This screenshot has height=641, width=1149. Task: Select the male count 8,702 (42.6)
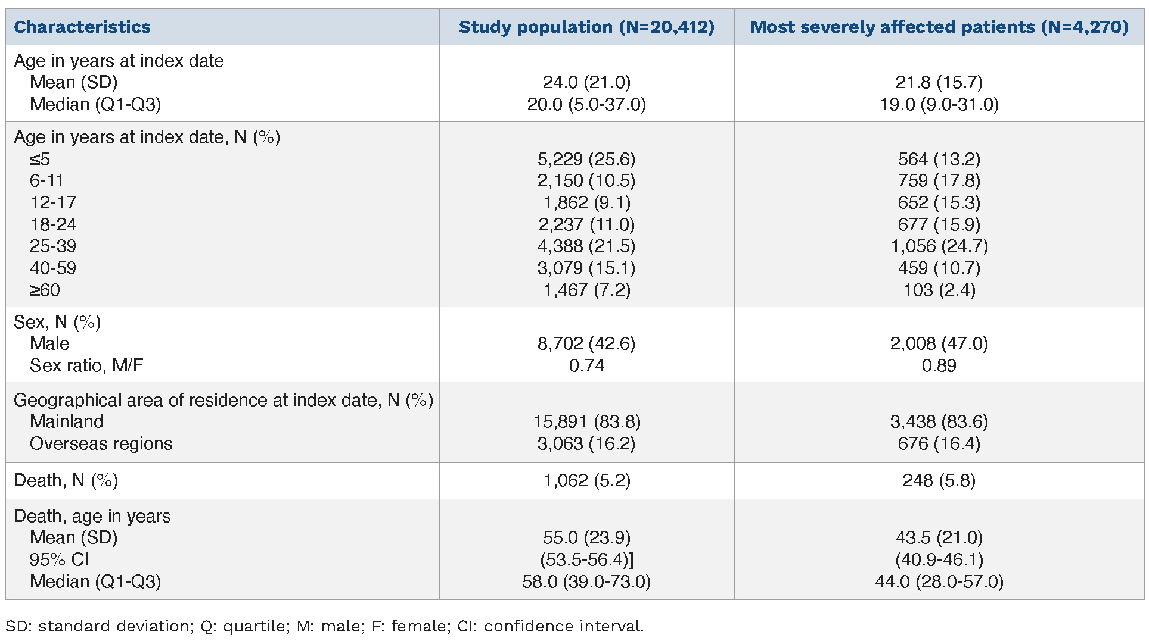(x=586, y=343)
